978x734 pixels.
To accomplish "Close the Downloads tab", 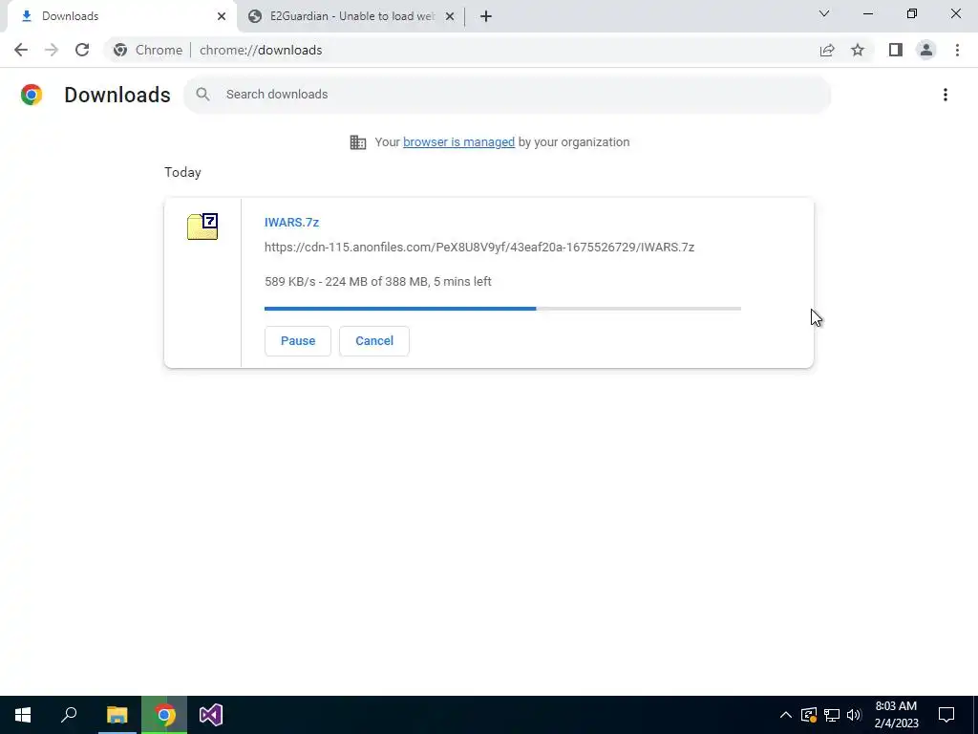I will pos(222,16).
